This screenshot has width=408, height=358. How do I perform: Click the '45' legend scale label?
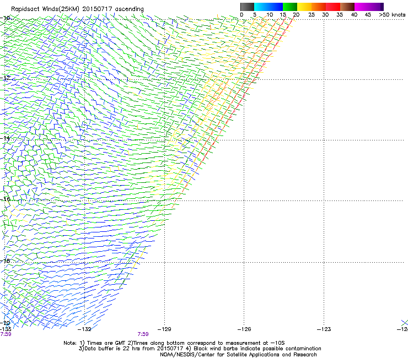368,15
